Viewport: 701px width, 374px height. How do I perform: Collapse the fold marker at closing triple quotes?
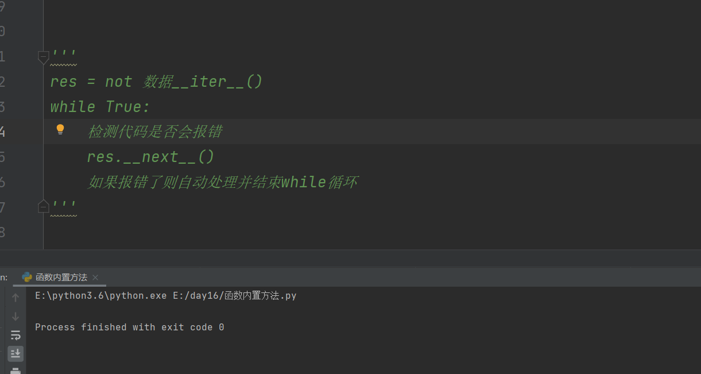point(43,206)
